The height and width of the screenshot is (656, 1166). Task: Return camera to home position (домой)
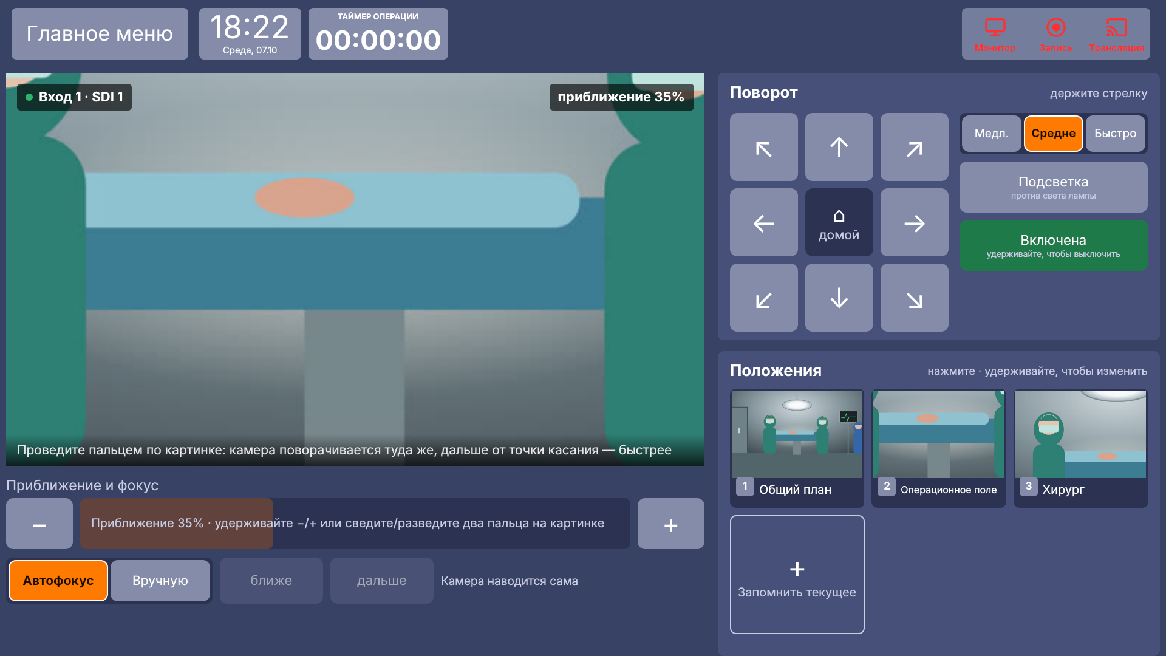pyautogui.click(x=839, y=222)
